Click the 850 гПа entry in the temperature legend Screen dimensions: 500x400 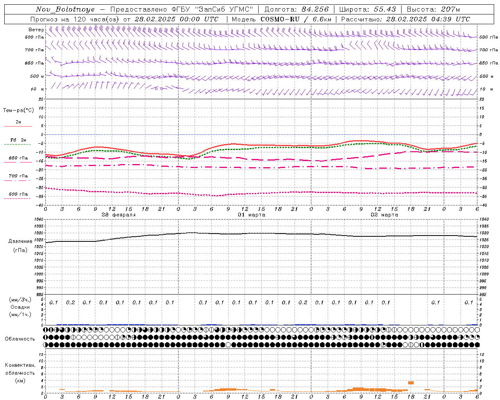(18, 158)
